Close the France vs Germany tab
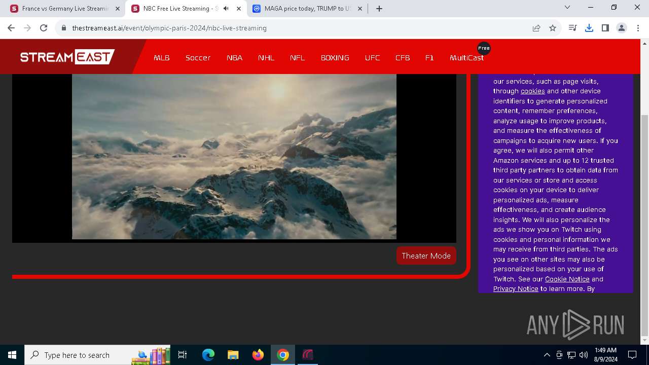The image size is (649, 365). tap(118, 9)
